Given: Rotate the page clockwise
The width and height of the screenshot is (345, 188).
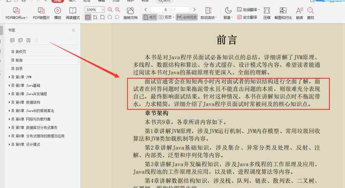Looking at the screenshot, I should coord(117,17).
